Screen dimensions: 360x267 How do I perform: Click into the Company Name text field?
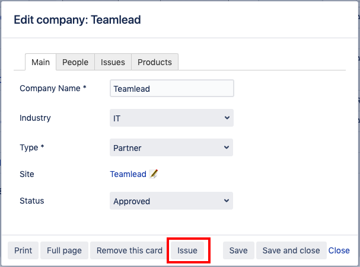(x=171, y=89)
